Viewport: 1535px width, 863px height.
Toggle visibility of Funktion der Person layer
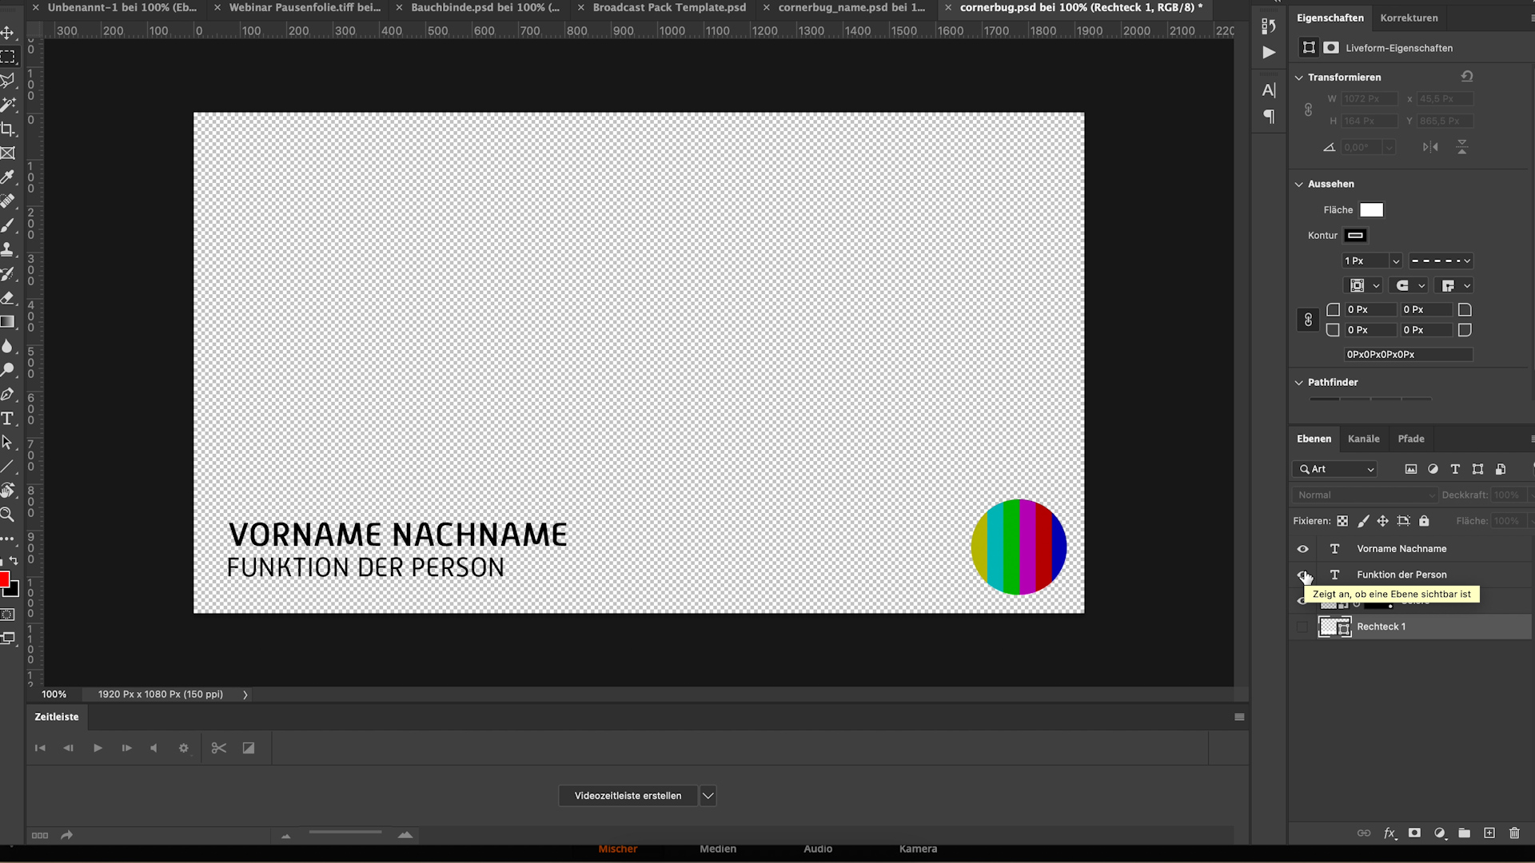(x=1303, y=575)
